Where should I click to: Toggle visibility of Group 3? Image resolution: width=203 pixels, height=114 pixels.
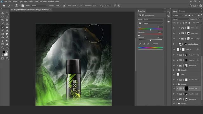pyautogui.click(x=174, y=70)
